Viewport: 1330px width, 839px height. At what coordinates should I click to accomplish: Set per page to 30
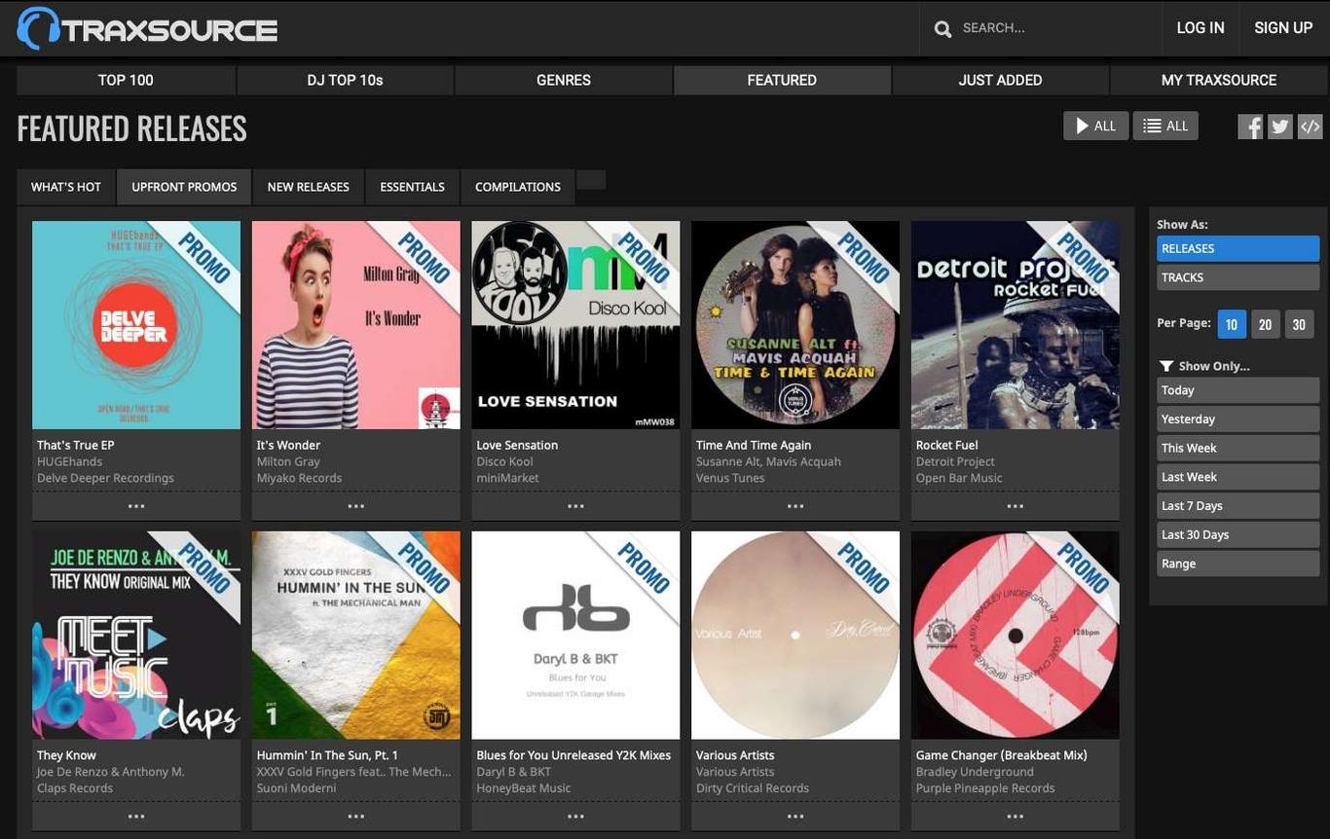pyautogui.click(x=1299, y=324)
